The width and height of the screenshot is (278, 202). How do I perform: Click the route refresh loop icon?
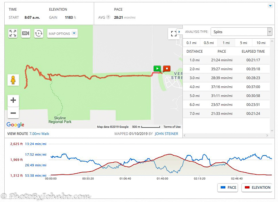39,33
